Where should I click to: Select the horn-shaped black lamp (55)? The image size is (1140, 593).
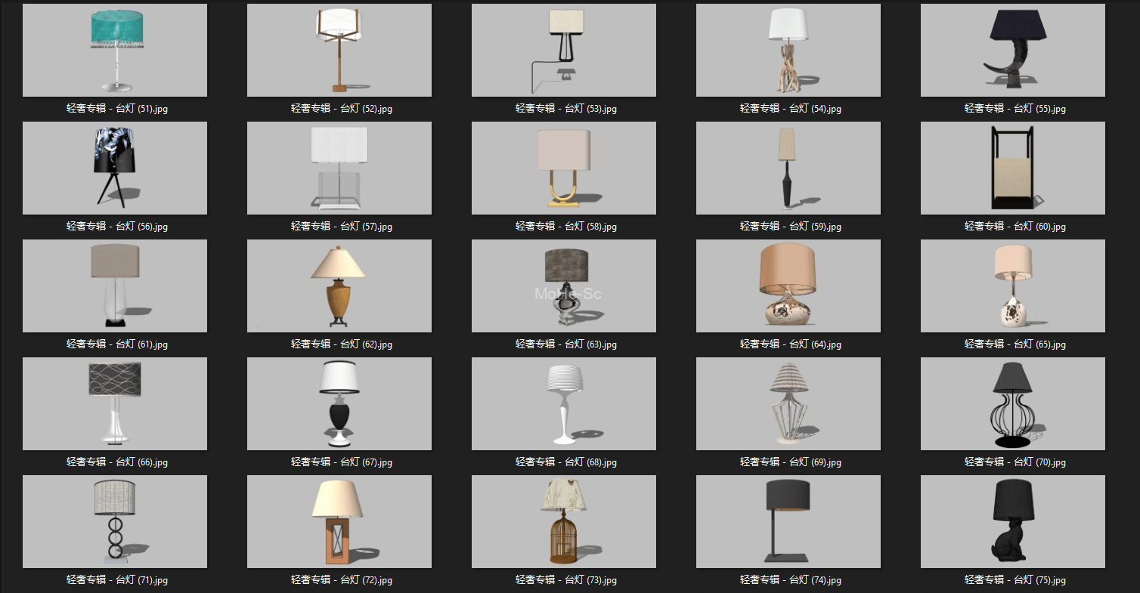point(1012,50)
